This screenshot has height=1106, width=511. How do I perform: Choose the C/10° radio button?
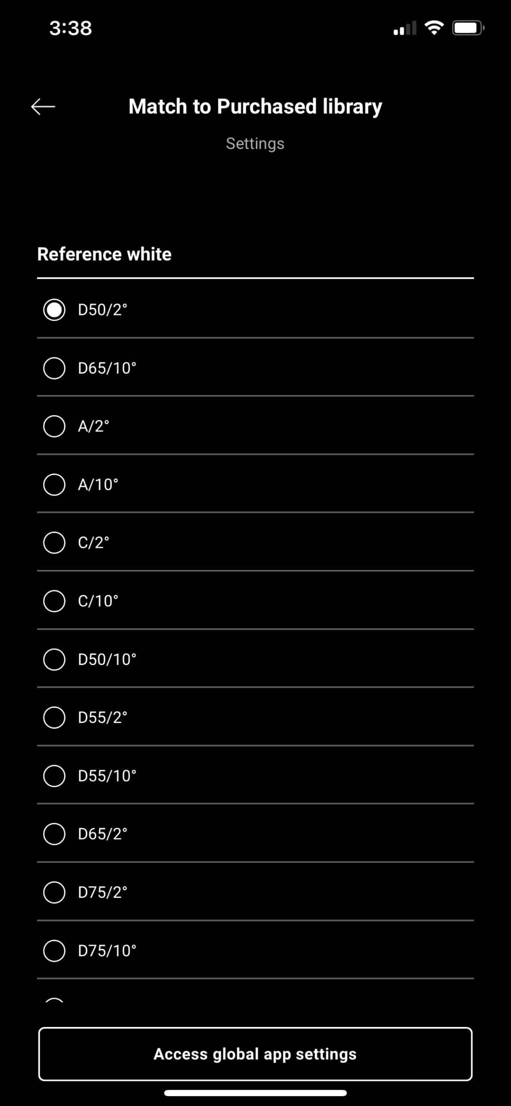point(54,601)
